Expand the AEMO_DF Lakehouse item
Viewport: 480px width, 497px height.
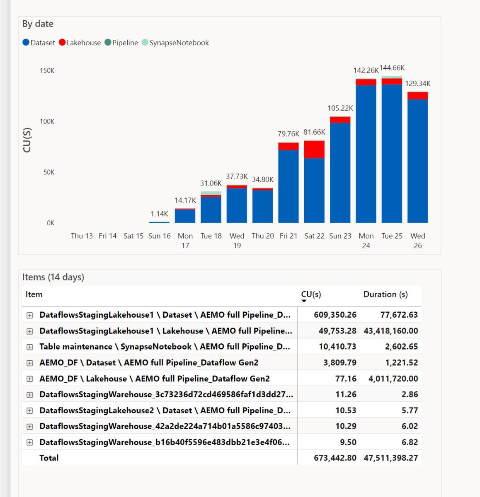(x=29, y=378)
